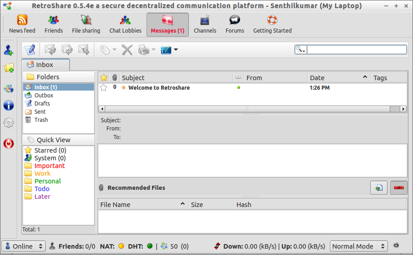Switch to the Messages (1) page
Viewport: 413px width, 255px height.
click(167, 25)
